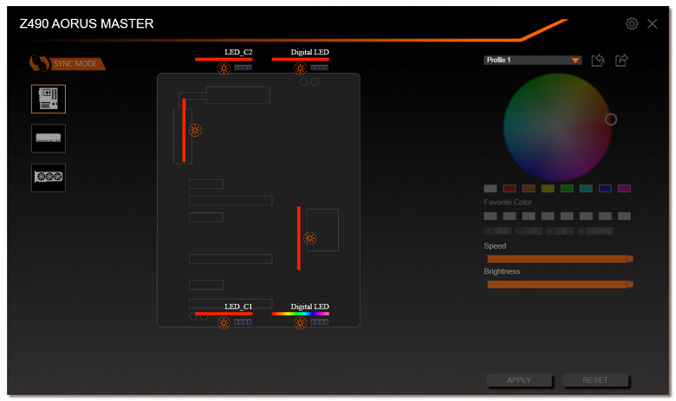This screenshot has height=401, width=676.
Task: Click the Brightness slider handle
Action: tap(630, 284)
